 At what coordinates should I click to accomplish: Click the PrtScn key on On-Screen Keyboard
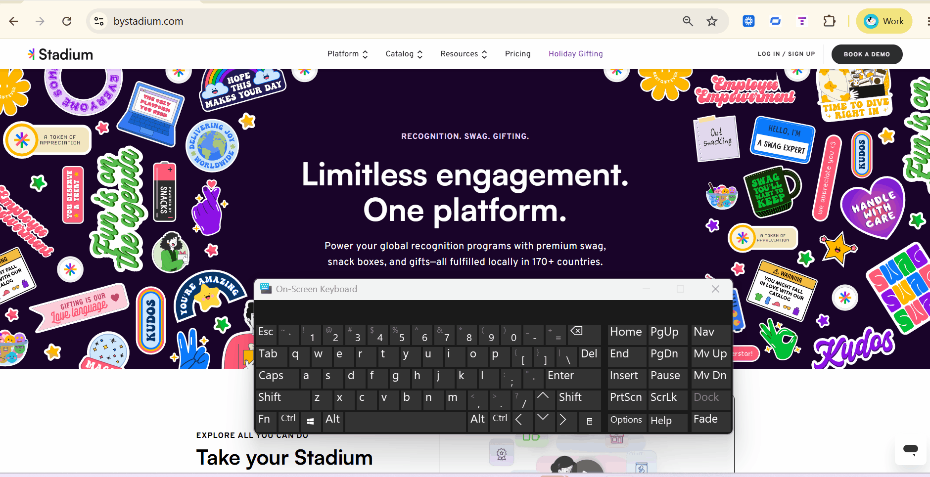pyautogui.click(x=626, y=400)
